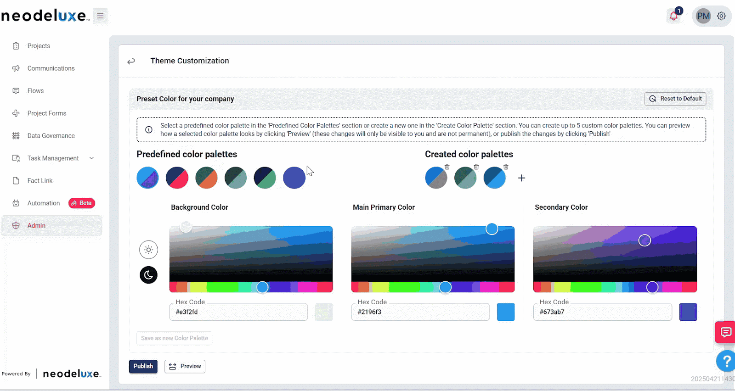This screenshot has width=735, height=391.
Task: Click the Fact Link document icon
Action: coord(16,181)
